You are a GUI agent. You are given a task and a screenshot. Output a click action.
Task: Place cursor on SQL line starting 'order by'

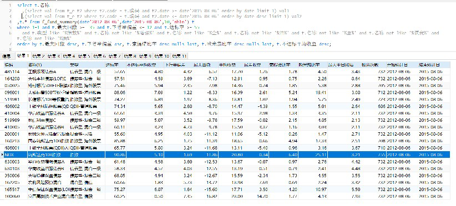click(174, 44)
